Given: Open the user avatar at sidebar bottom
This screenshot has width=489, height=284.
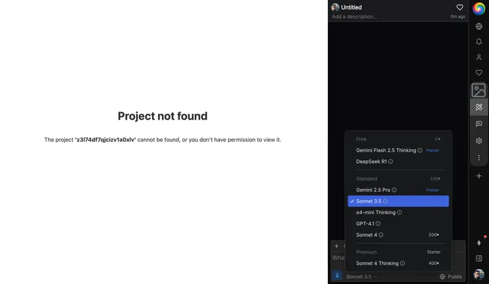Looking at the screenshot, I should pos(478,274).
